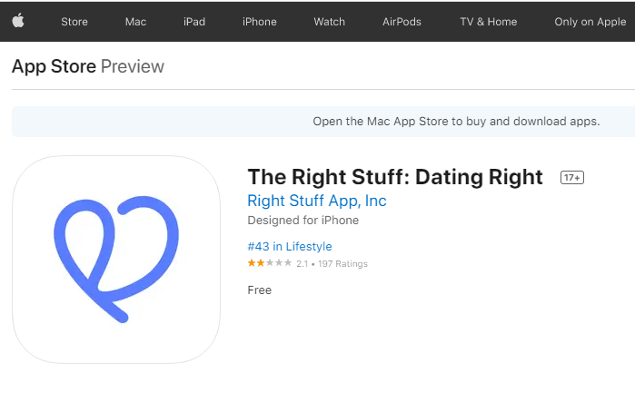Click the 197 Ratings text
The image size is (635, 393).
(342, 264)
